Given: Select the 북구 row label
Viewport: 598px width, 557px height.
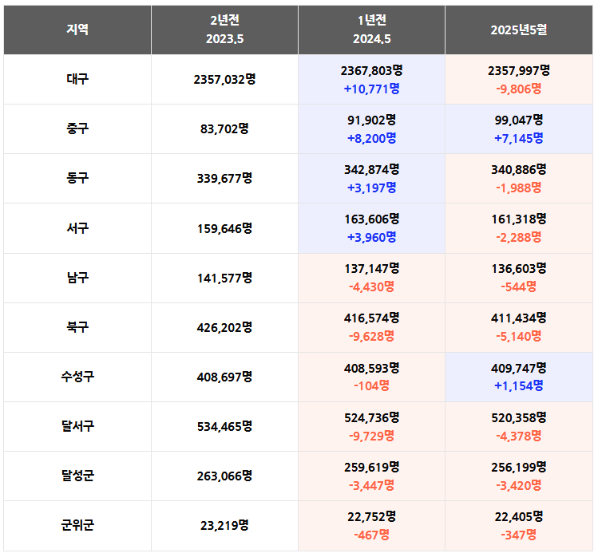Looking at the screenshot, I should pyautogui.click(x=77, y=327).
